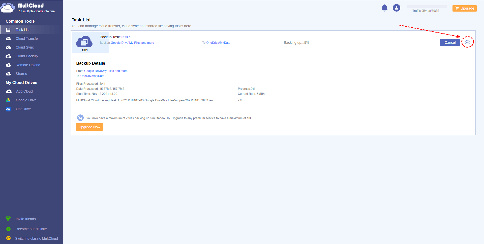Click the switch to classic icon
The height and width of the screenshot is (244, 484).
[8, 238]
